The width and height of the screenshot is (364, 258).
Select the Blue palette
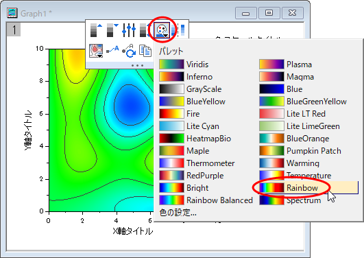coord(281,89)
